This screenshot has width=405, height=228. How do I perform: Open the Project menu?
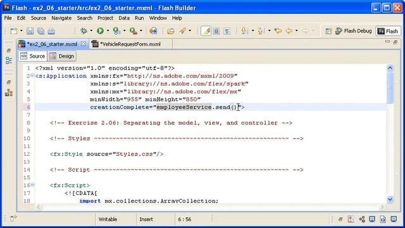click(x=105, y=18)
